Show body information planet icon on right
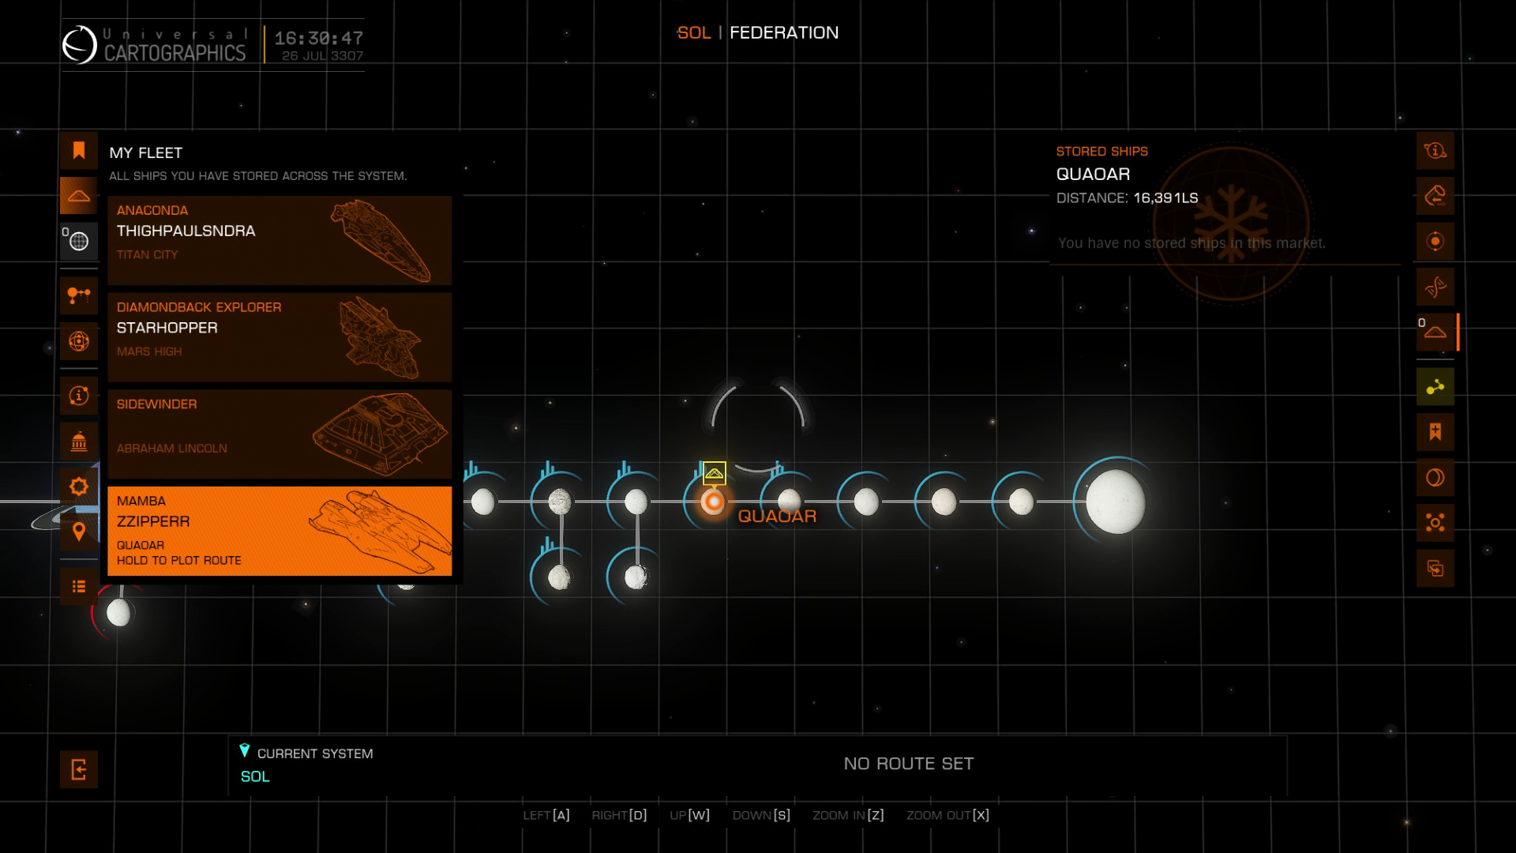The height and width of the screenshot is (853, 1516). pyautogui.click(x=1435, y=151)
